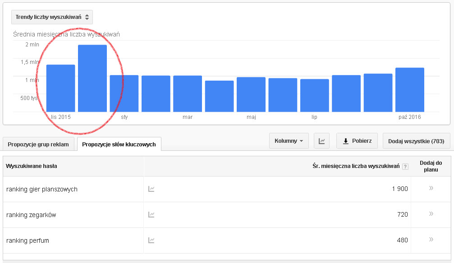Add ranking gier planszowych to plan arrow
454x263 pixels.
point(431,188)
